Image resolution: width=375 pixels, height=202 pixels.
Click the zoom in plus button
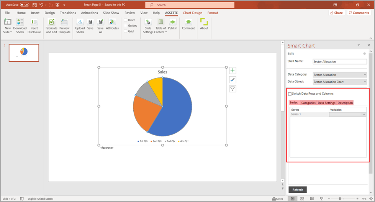tap(357, 199)
